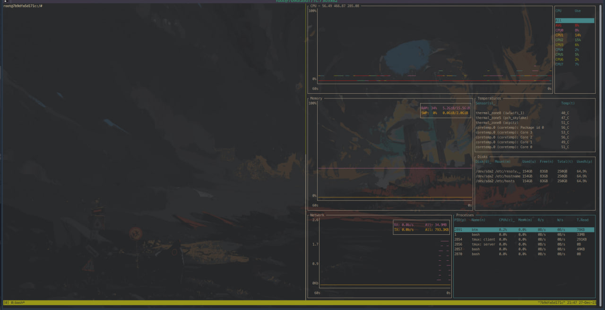This screenshot has height=310, width=605.
Task: Sort disks by the Mount(m) column header
Action: tap(503, 162)
